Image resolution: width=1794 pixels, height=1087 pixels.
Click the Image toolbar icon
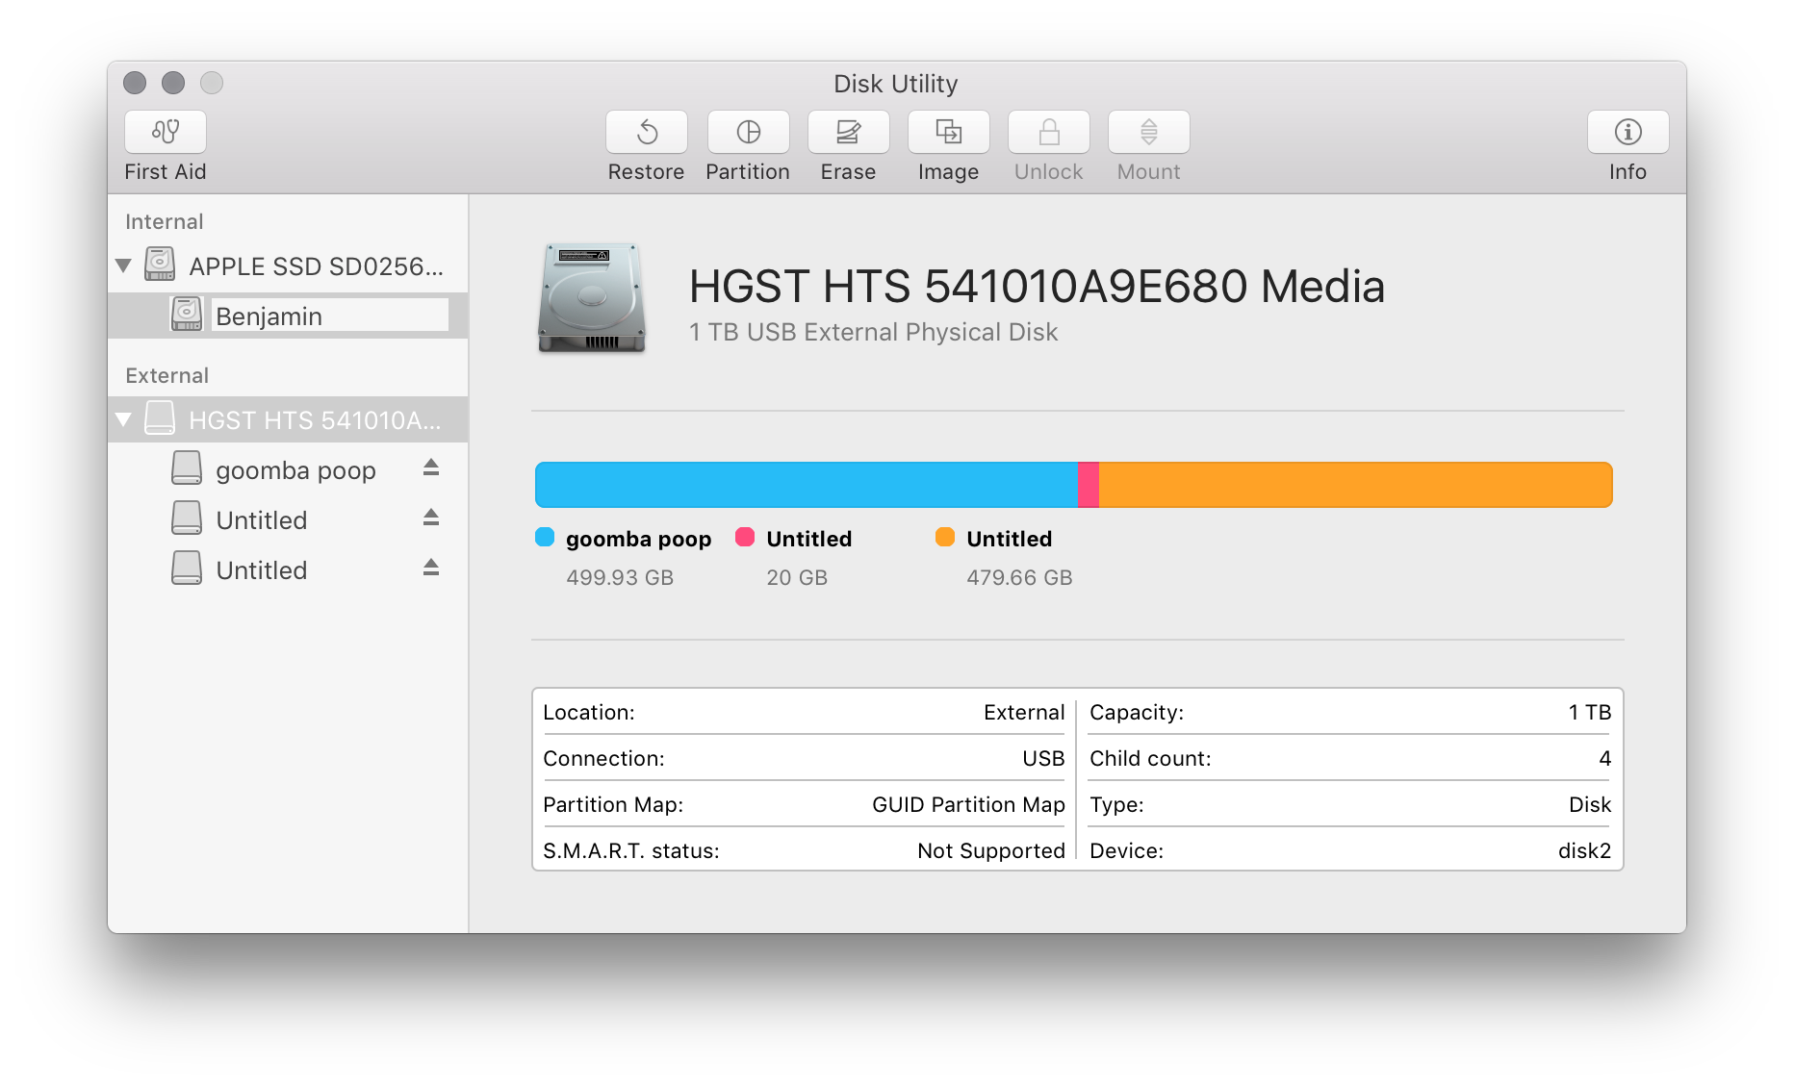click(948, 132)
